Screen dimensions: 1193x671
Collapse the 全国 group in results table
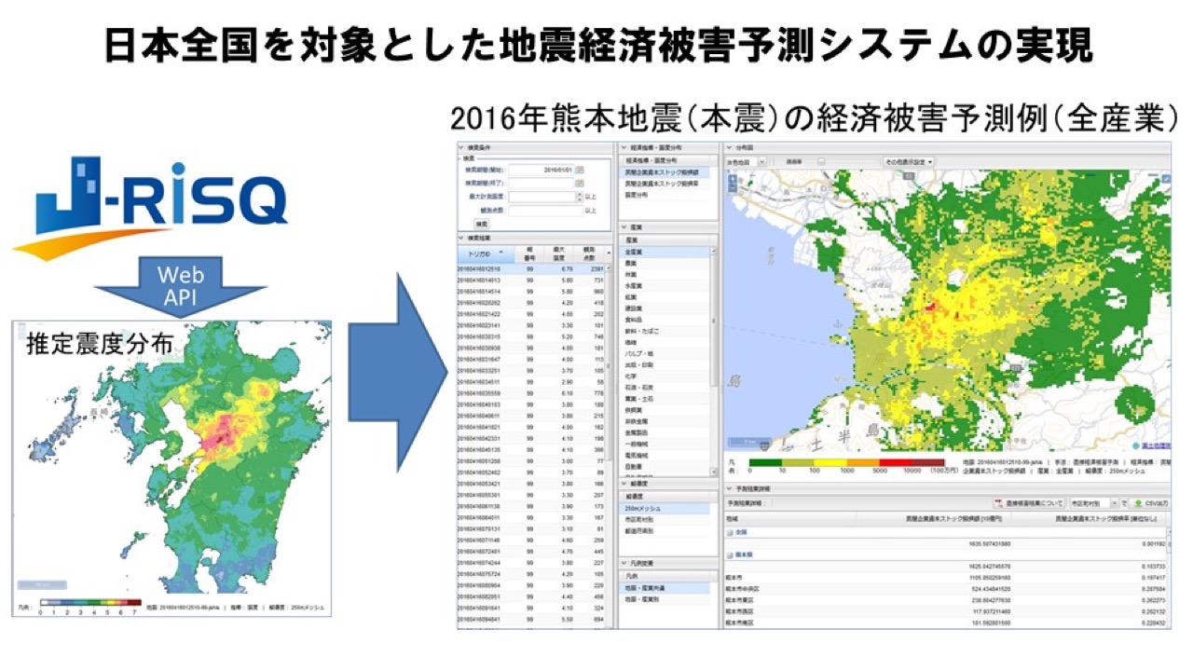point(729,531)
